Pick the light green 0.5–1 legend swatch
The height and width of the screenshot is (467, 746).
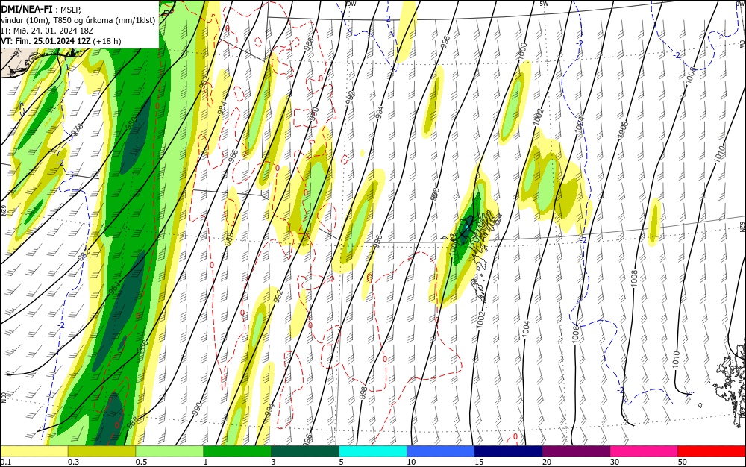pyautogui.click(x=169, y=452)
